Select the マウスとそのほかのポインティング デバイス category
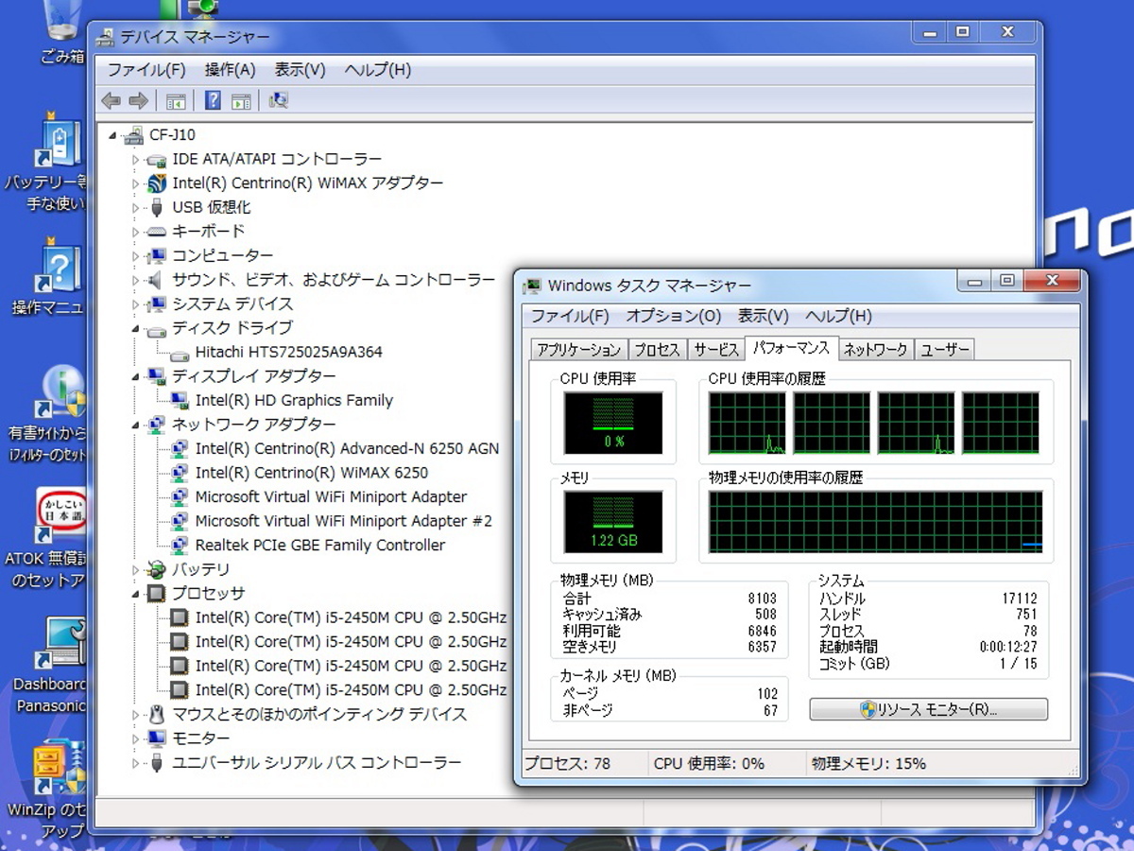1134x851 pixels. [319, 714]
